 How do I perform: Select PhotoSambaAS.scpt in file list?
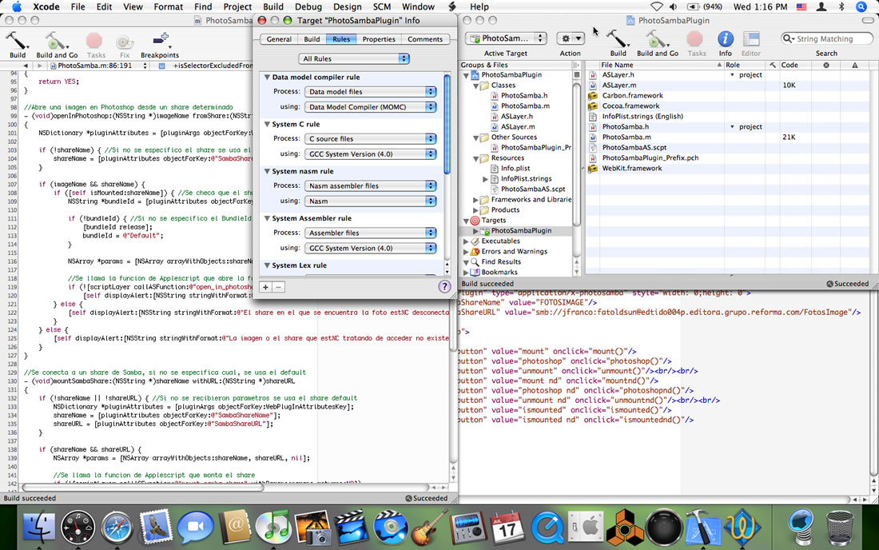point(634,147)
